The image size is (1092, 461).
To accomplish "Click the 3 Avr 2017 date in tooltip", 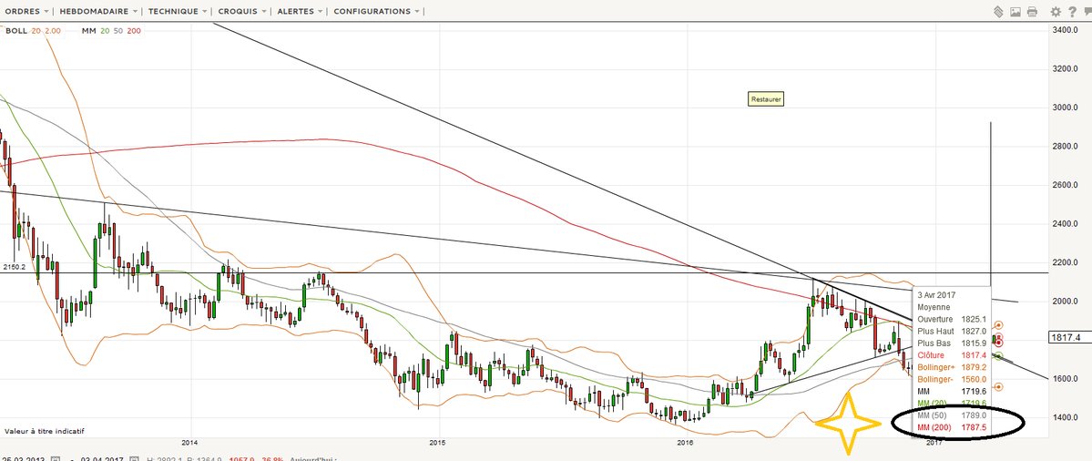I will [x=935, y=294].
